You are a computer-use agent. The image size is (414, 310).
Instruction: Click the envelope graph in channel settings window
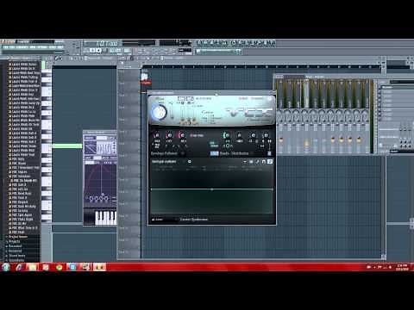click(101, 179)
